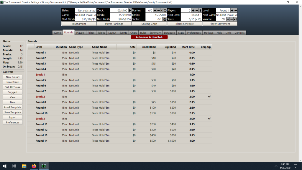Image resolution: width=302 pixels, height=170 pixels.
Task: Switch to the Stats tab
Action: [x=181, y=33]
